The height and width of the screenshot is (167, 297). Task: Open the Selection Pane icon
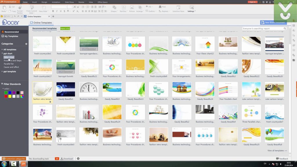click(x=178, y=7)
